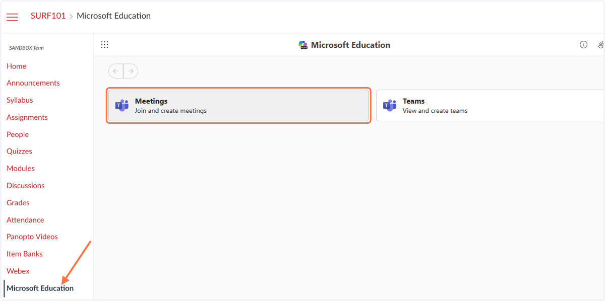Viewport: 605px width, 301px height.
Task: Open the Grades page
Action: [x=18, y=202]
